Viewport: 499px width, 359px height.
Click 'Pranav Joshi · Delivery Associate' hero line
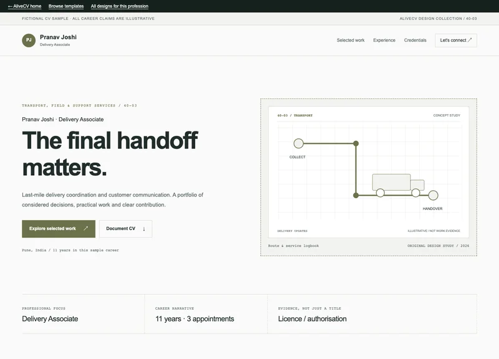coord(63,120)
